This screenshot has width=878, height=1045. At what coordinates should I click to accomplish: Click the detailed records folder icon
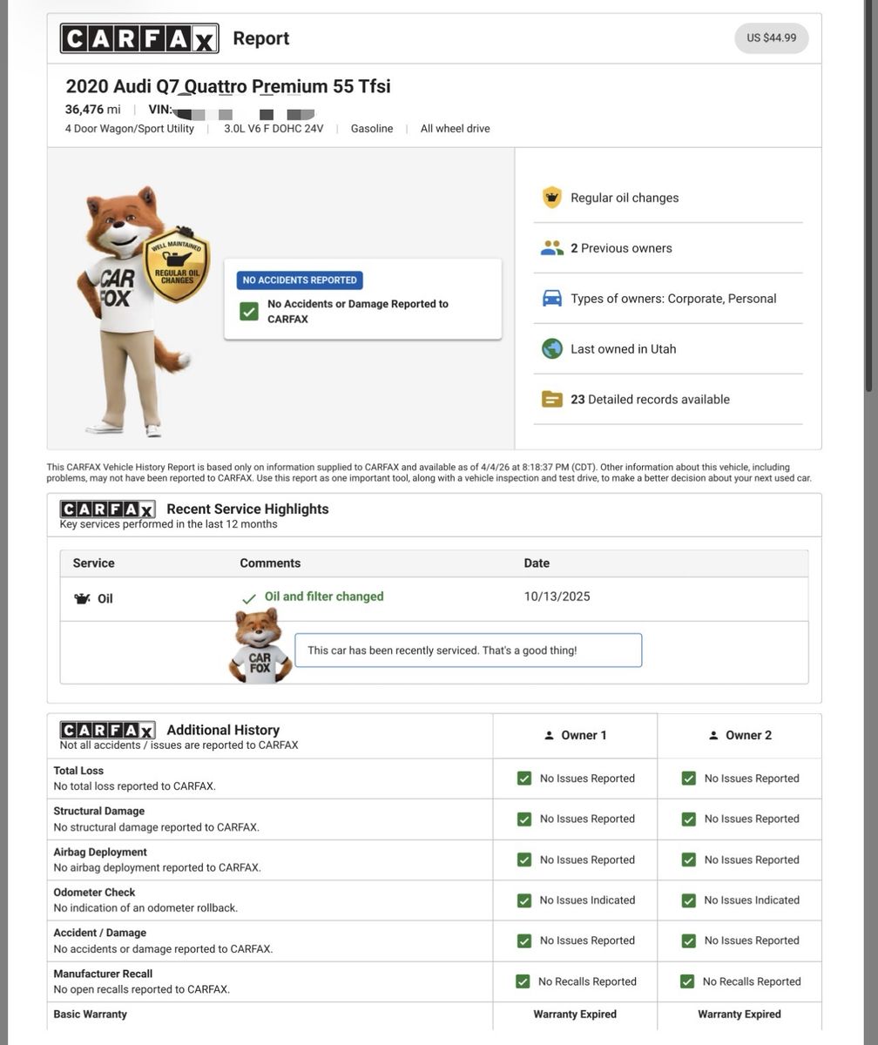pyautogui.click(x=551, y=400)
